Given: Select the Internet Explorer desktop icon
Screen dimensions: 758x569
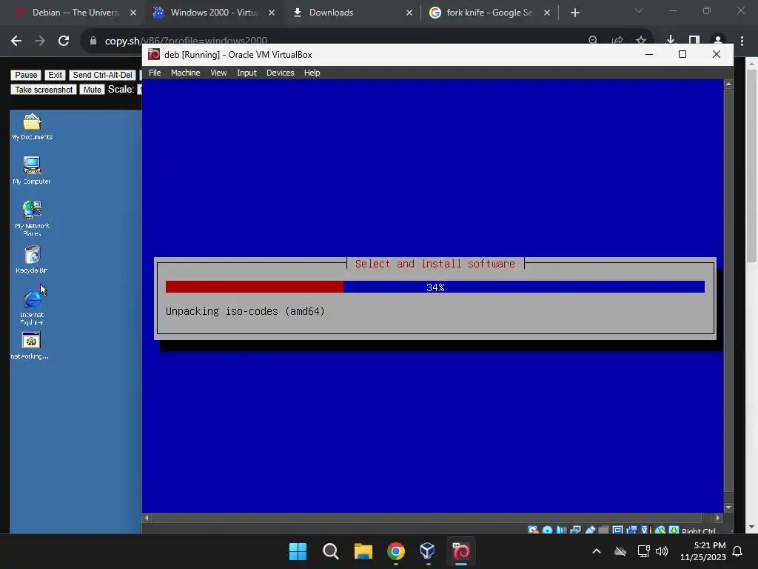Looking at the screenshot, I should click(32, 307).
